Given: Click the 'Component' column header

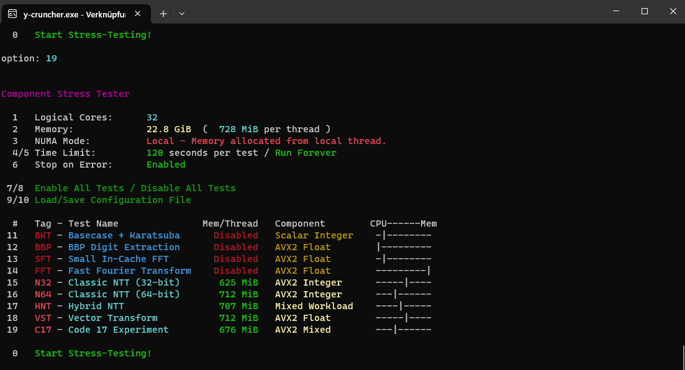Looking at the screenshot, I should coord(300,223).
